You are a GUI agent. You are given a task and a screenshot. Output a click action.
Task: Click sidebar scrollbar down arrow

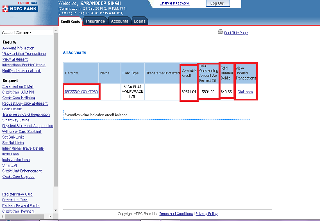point(56,210)
